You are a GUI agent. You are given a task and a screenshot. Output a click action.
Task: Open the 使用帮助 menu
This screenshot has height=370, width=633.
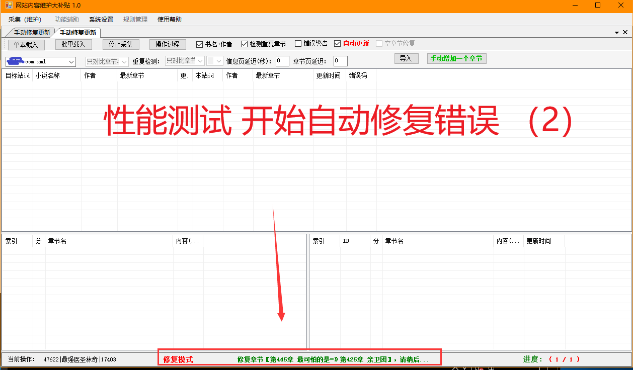pyautogui.click(x=170, y=20)
